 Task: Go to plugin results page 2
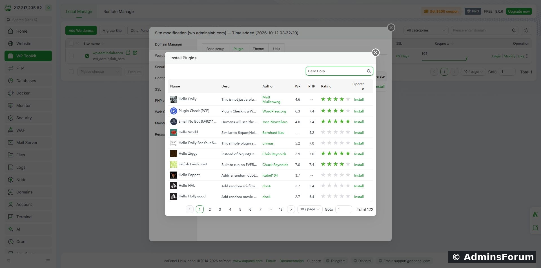[210, 209]
